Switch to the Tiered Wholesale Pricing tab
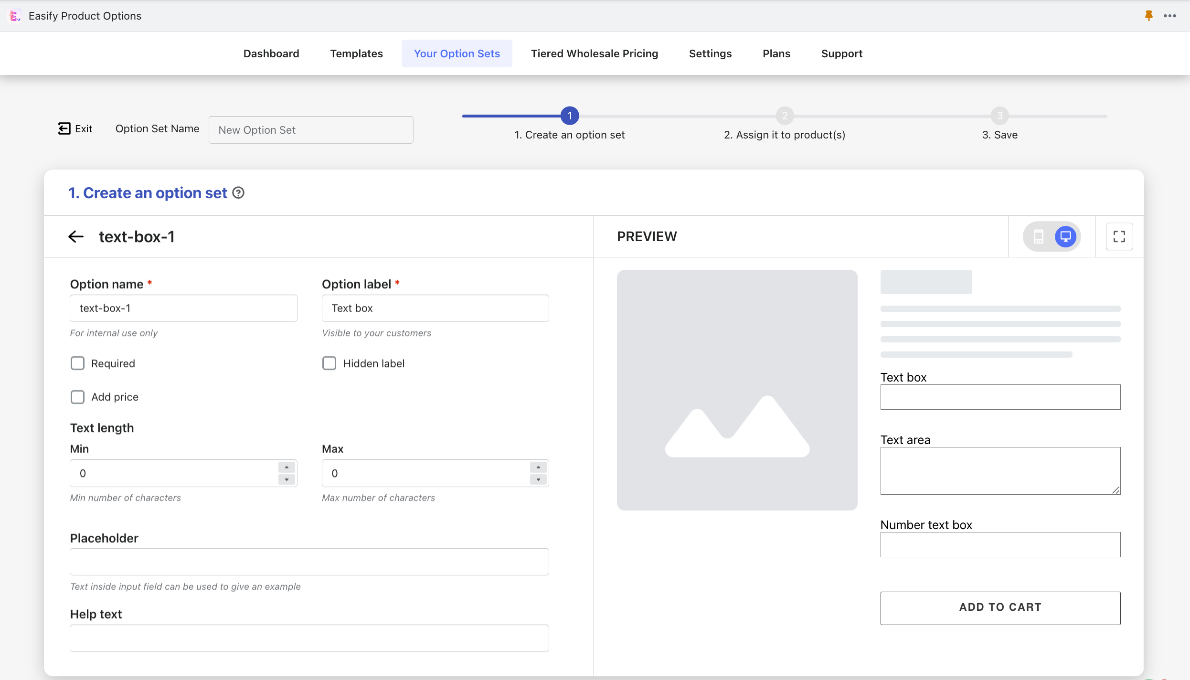This screenshot has height=680, width=1190. pos(594,53)
